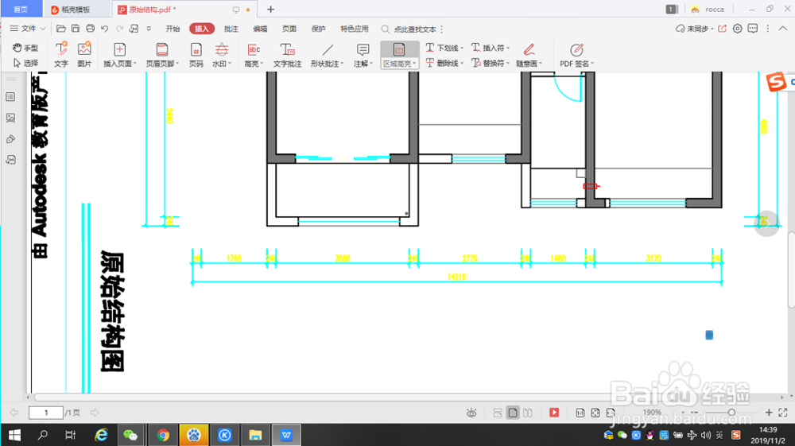Click the actual size 1:1 icon
Screen dimensions: 795x446
click(x=580, y=413)
